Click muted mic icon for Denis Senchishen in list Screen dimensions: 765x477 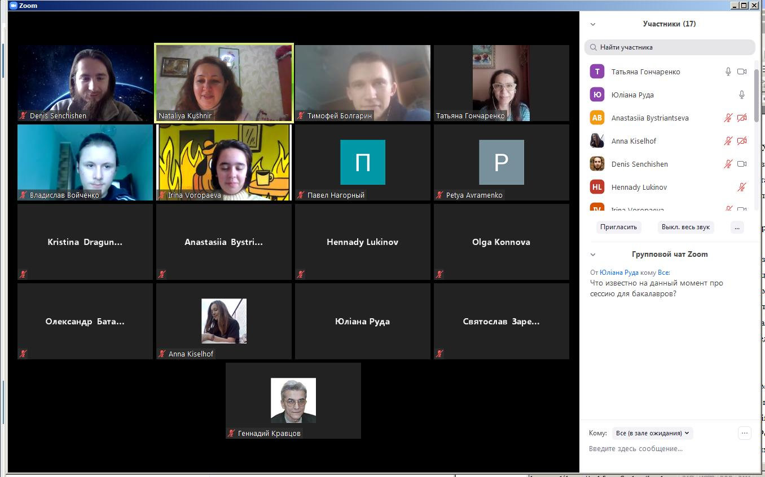(x=728, y=164)
